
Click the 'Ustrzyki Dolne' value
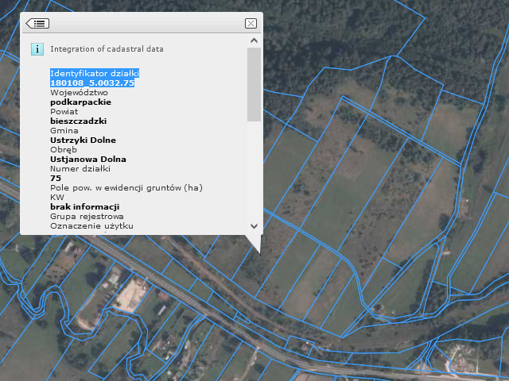pyautogui.click(x=83, y=140)
